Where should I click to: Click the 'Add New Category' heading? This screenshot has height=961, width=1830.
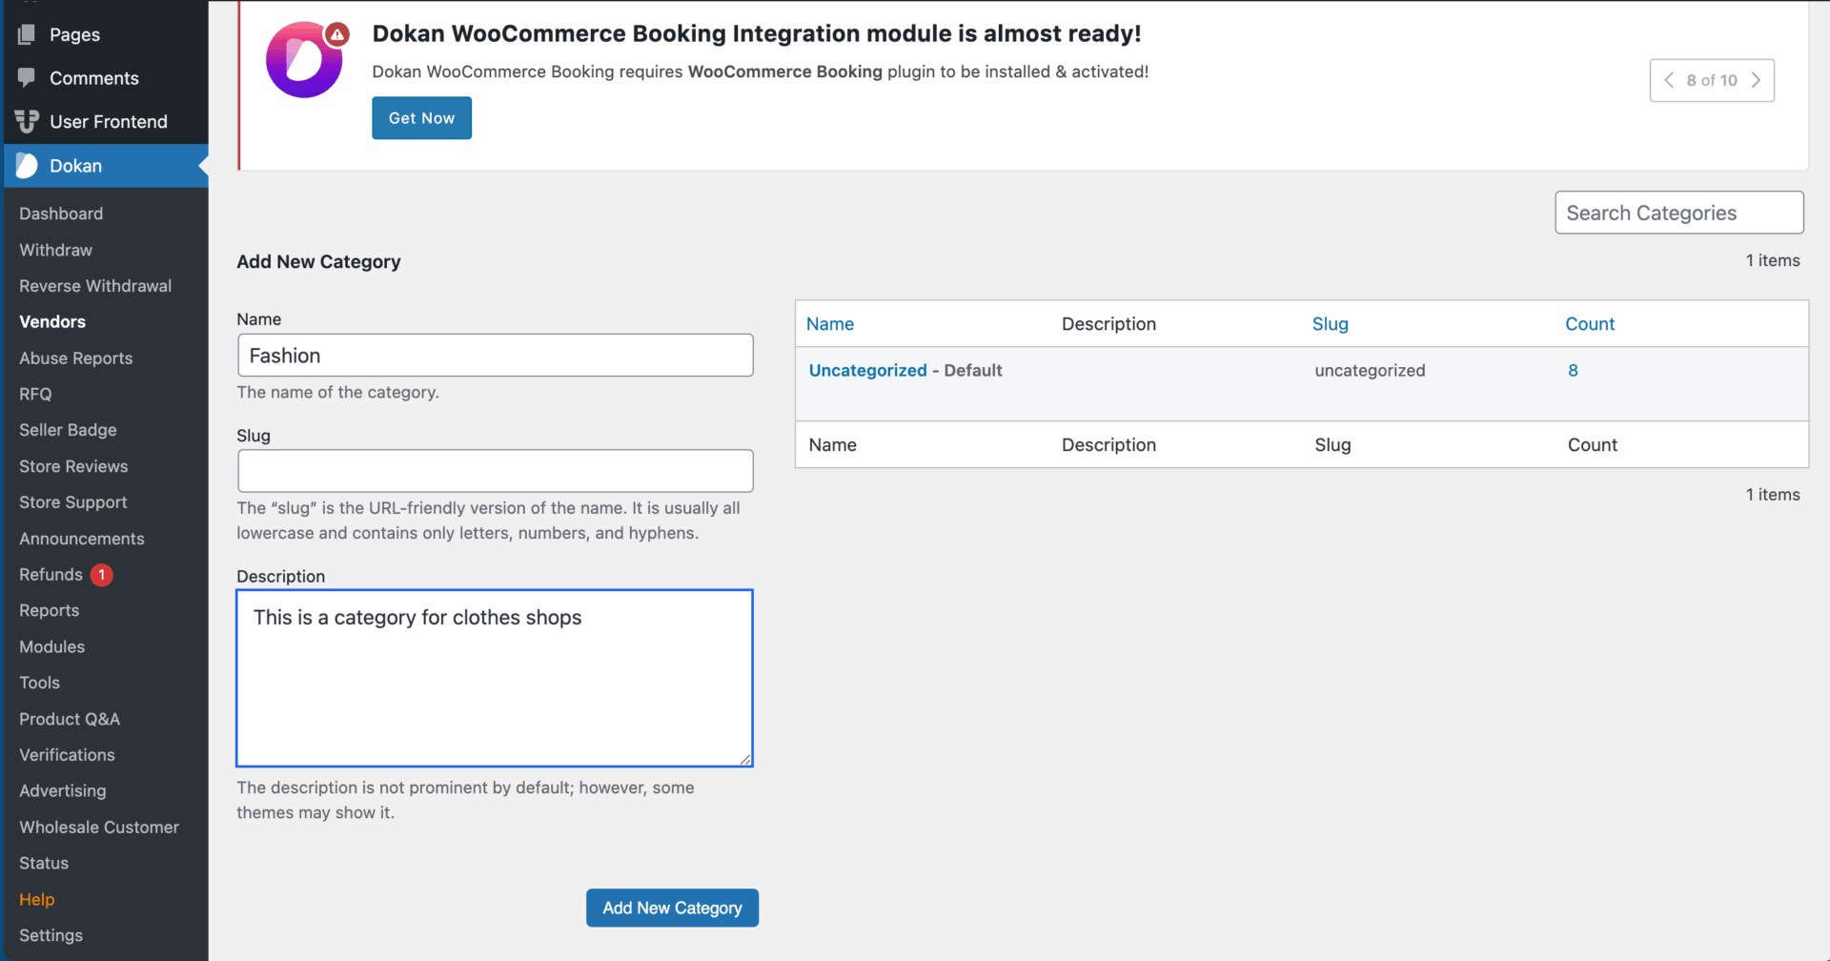(x=318, y=261)
